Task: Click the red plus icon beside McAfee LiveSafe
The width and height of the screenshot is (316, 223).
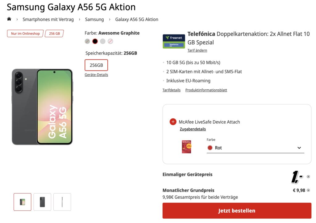Action: [173, 122]
